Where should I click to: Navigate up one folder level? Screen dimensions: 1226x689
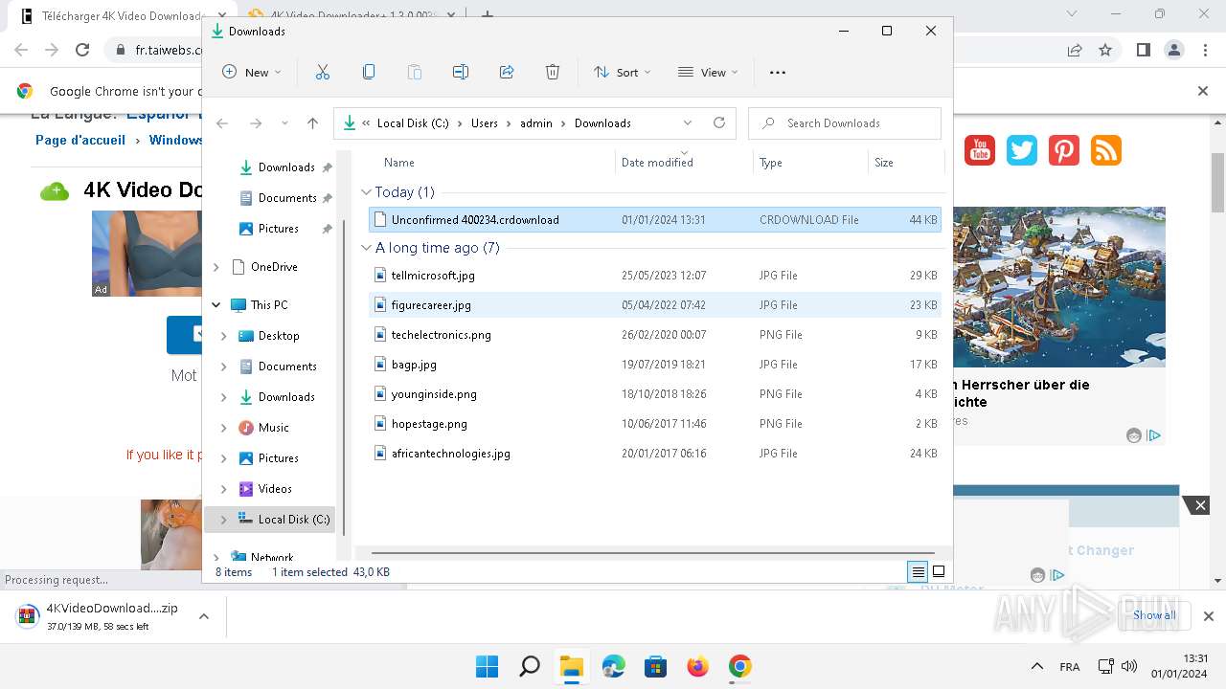312,122
